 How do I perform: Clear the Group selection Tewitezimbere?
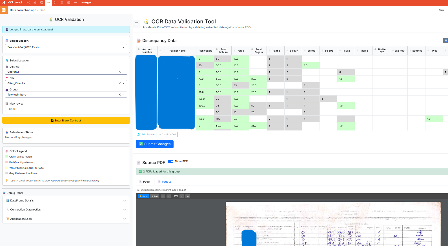pos(119,95)
